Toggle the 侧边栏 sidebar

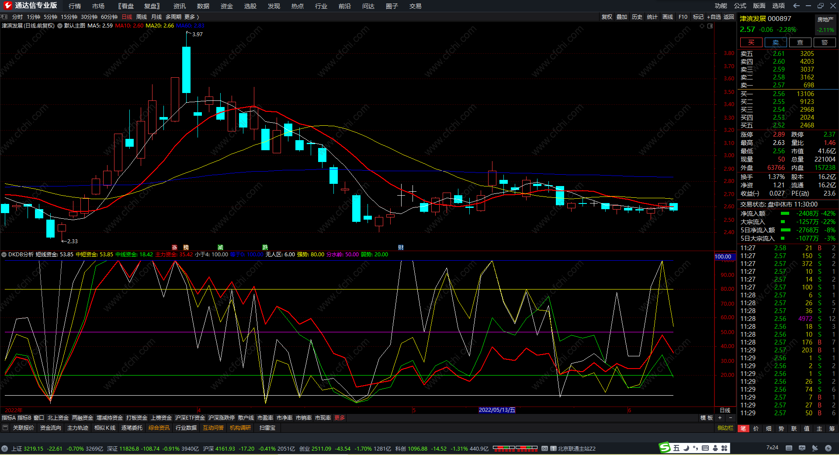click(725, 428)
